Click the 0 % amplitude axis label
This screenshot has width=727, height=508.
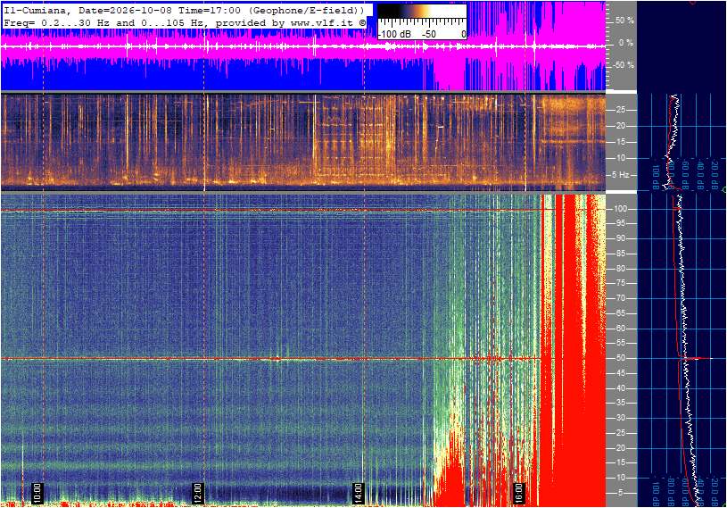(626, 43)
